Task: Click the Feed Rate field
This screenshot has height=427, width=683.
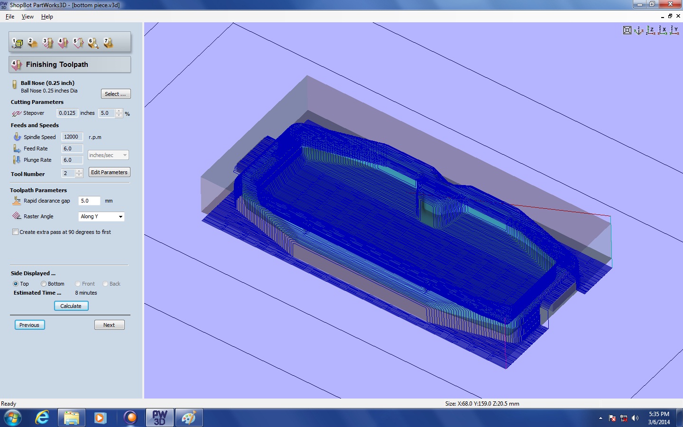Action: point(72,149)
